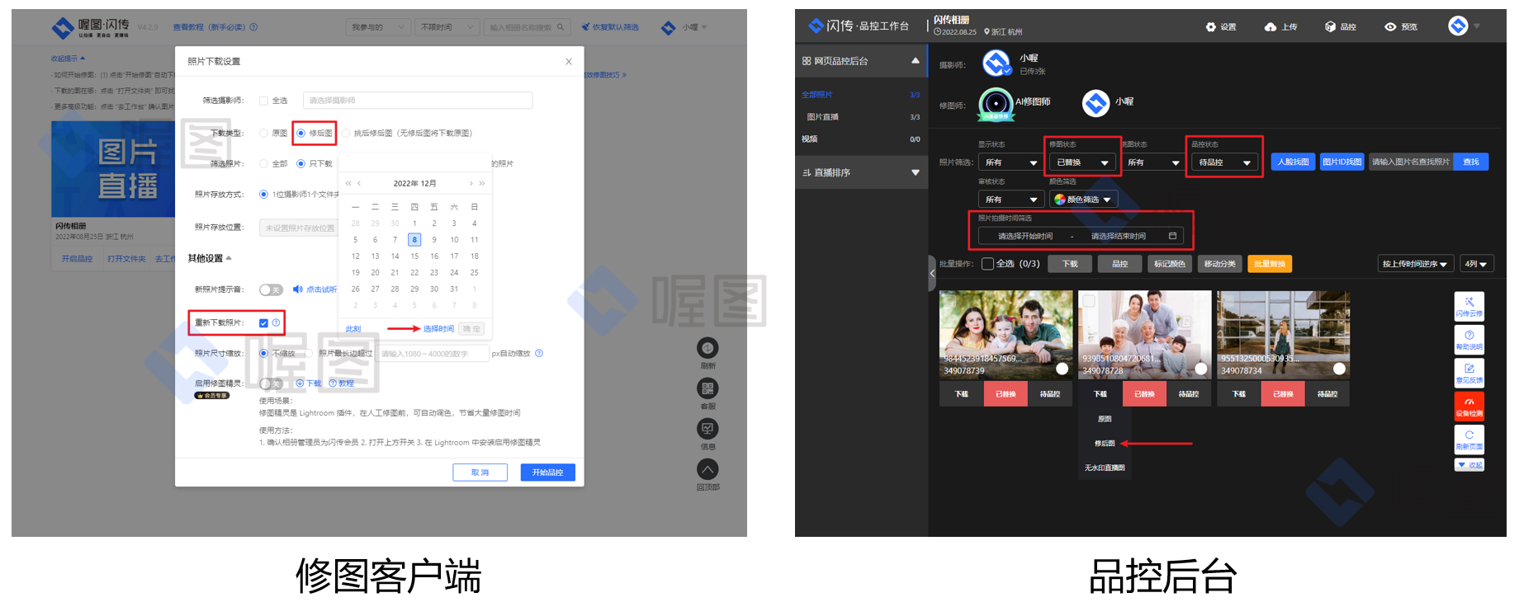Viewport: 1519px width, 602px height.
Task: Open the 4列 column count dropdown
Action: coord(1477,264)
